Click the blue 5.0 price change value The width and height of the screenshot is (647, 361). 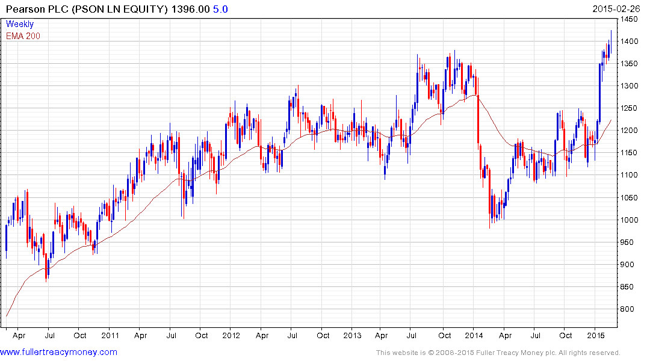(220, 9)
